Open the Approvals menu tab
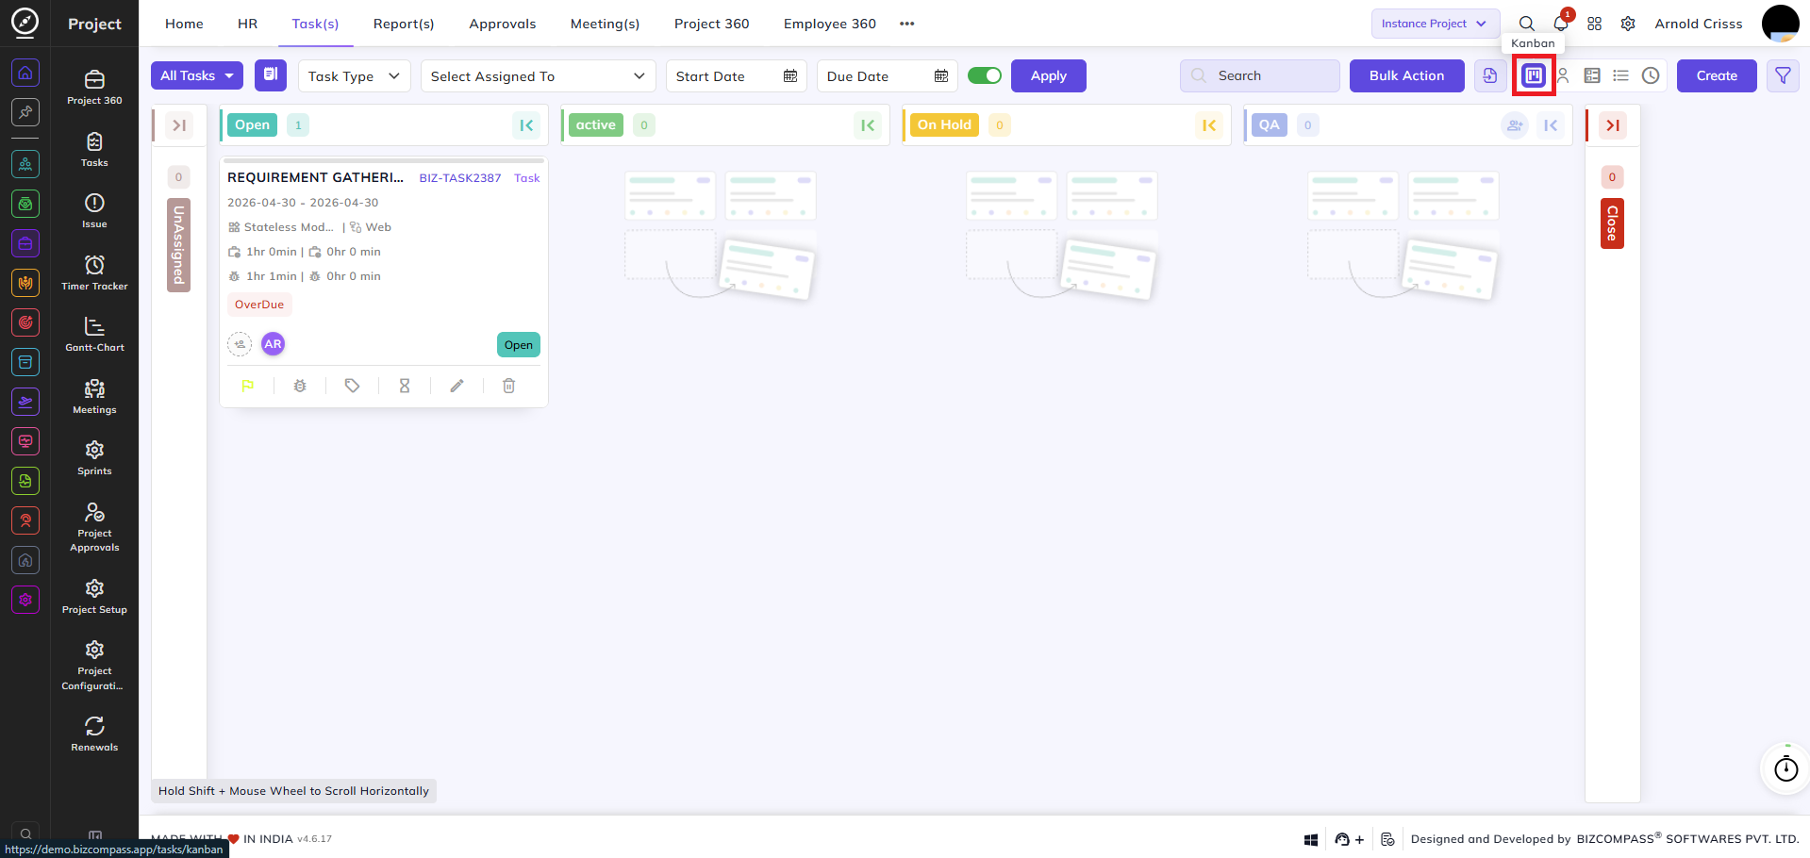This screenshot has width=1810, height=858. point(503,24)
